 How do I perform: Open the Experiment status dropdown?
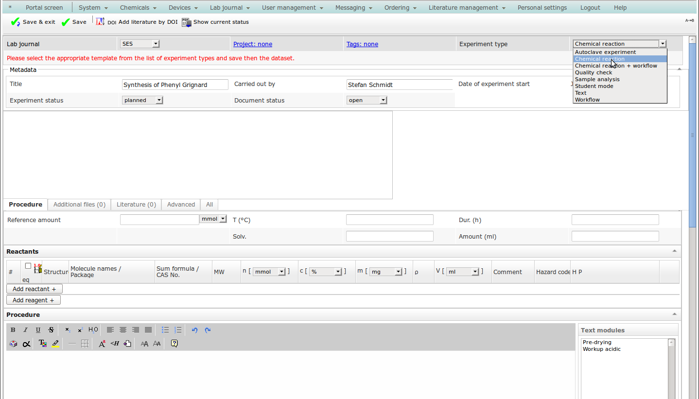[x=142, y=100]
